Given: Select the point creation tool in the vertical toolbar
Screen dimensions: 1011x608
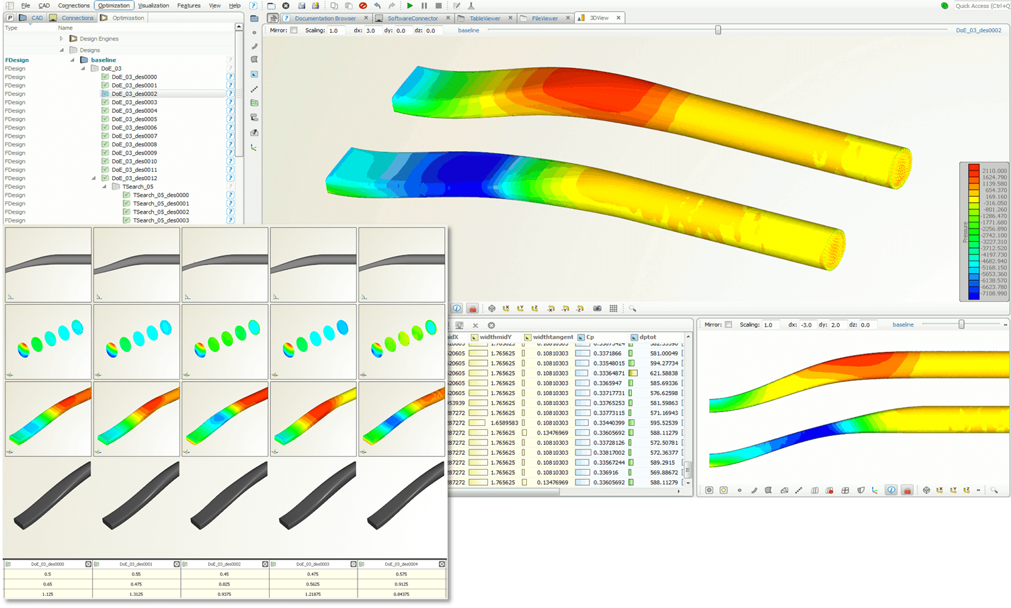Looking at the screenshot, I should [x=254, y=32].
